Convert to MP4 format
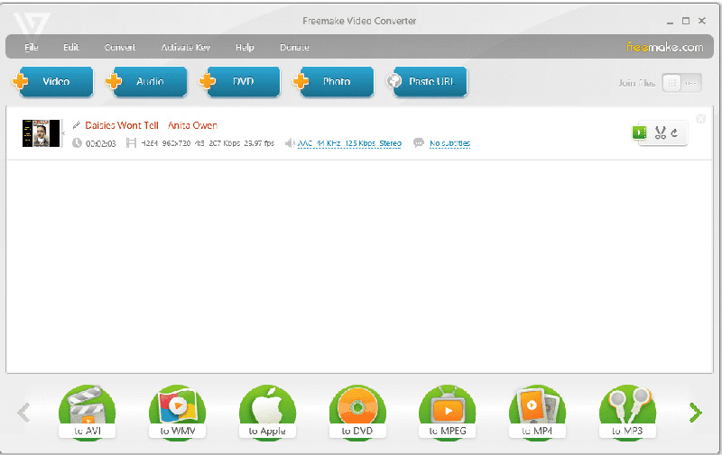Image resolution: width=722 pixels, height=455 pixels. pos(537,413)
